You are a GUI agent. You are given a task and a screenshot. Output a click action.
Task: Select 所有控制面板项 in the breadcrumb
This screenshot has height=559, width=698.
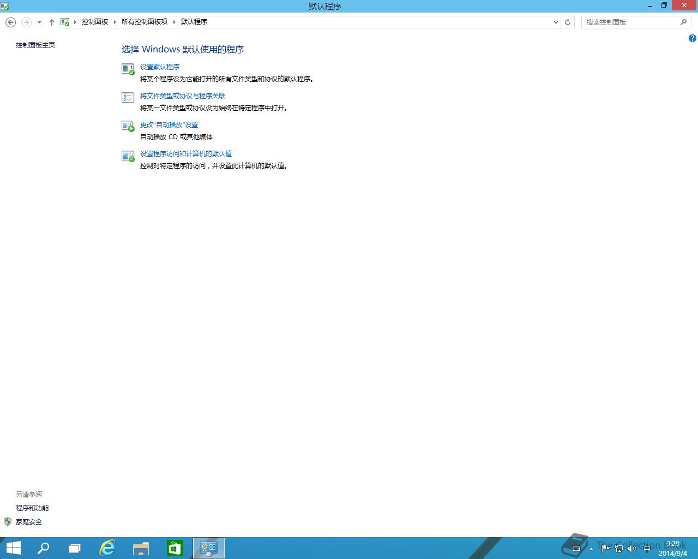tap(145, 22)
